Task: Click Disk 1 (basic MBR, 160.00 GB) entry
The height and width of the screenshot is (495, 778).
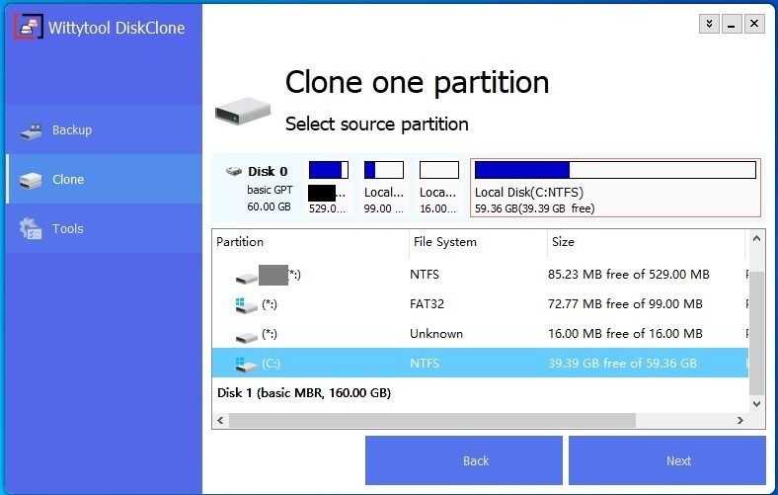Action: click(x=304, y=392)
